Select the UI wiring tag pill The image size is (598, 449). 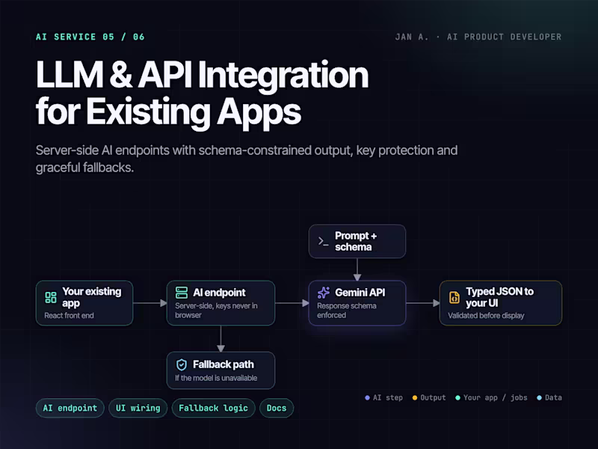point(138,408)
